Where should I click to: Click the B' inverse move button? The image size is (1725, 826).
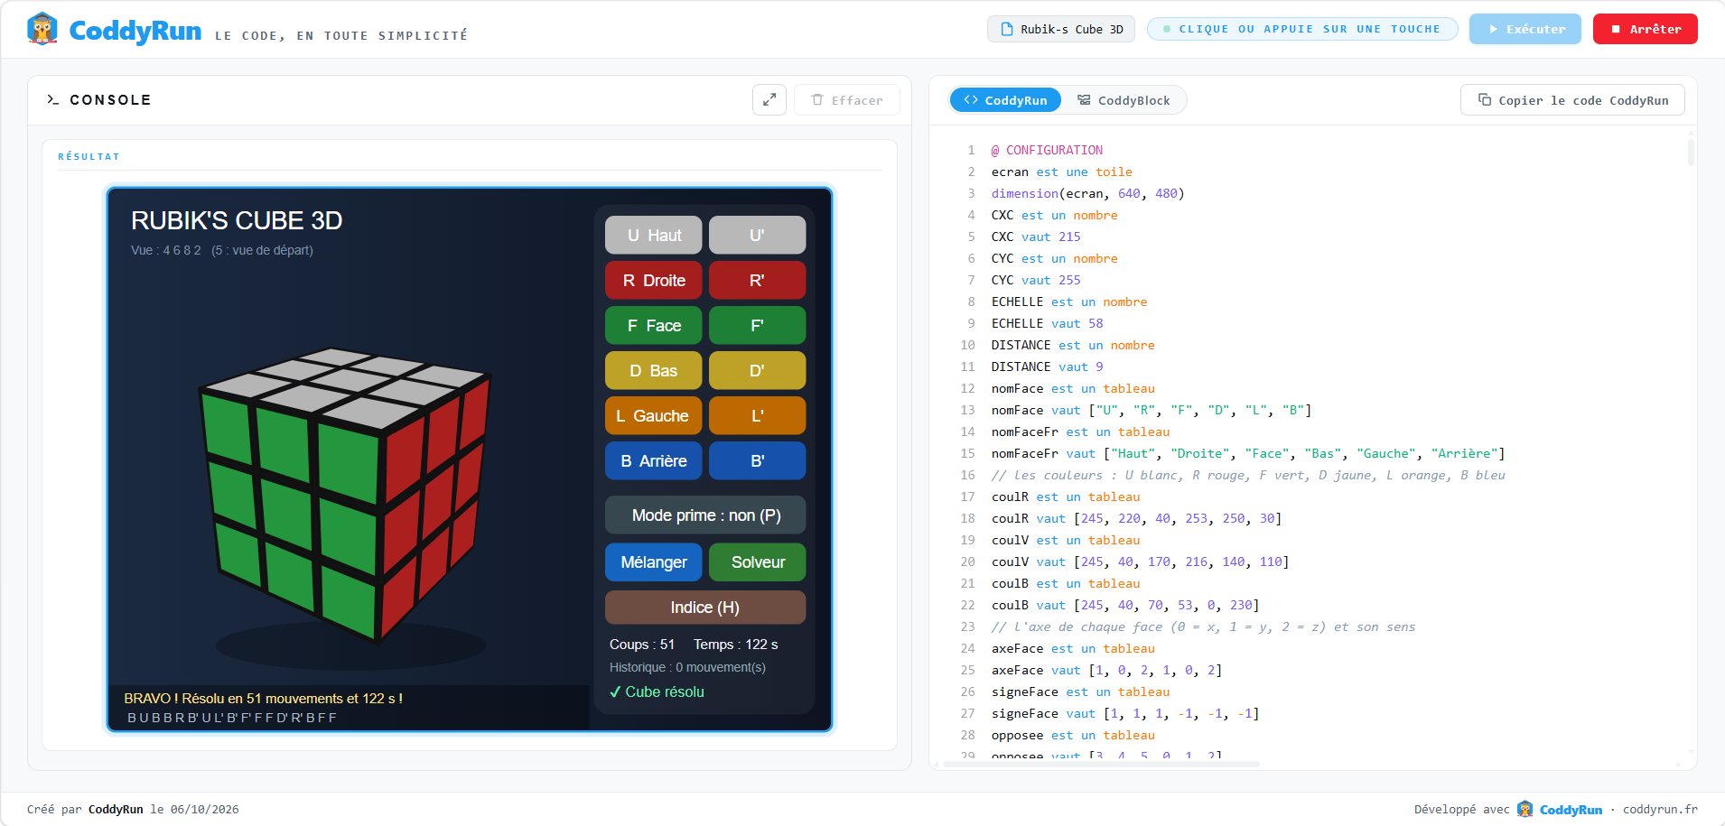pyautogui.click(x=757, y=460)
